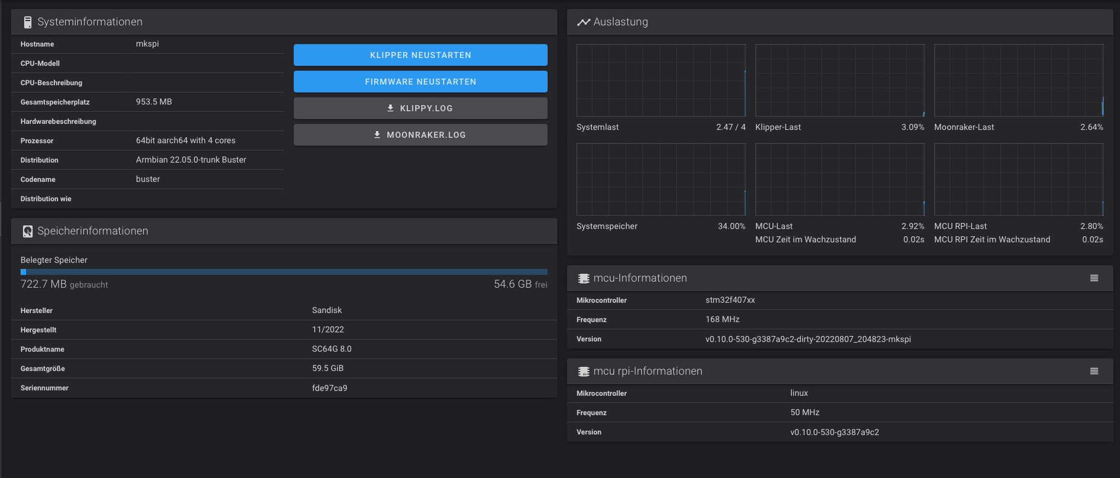This screenshot has width=1120, height=478.
Task: Restart Klipper with KLIPPER NEUSTARTEN
Action: point(421,55)
